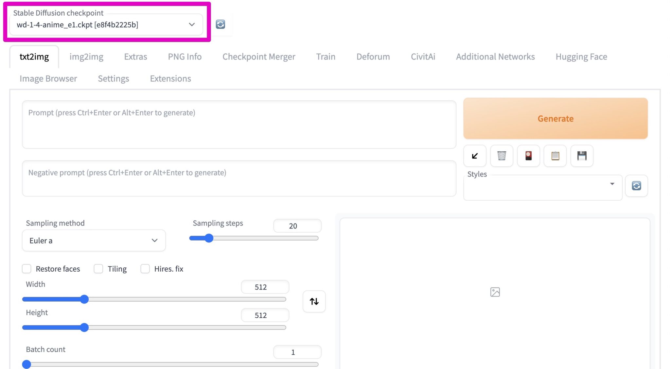Apply selected styles via clipboard icon
Screen dimensions: 670x369
[x=555, y=156]
